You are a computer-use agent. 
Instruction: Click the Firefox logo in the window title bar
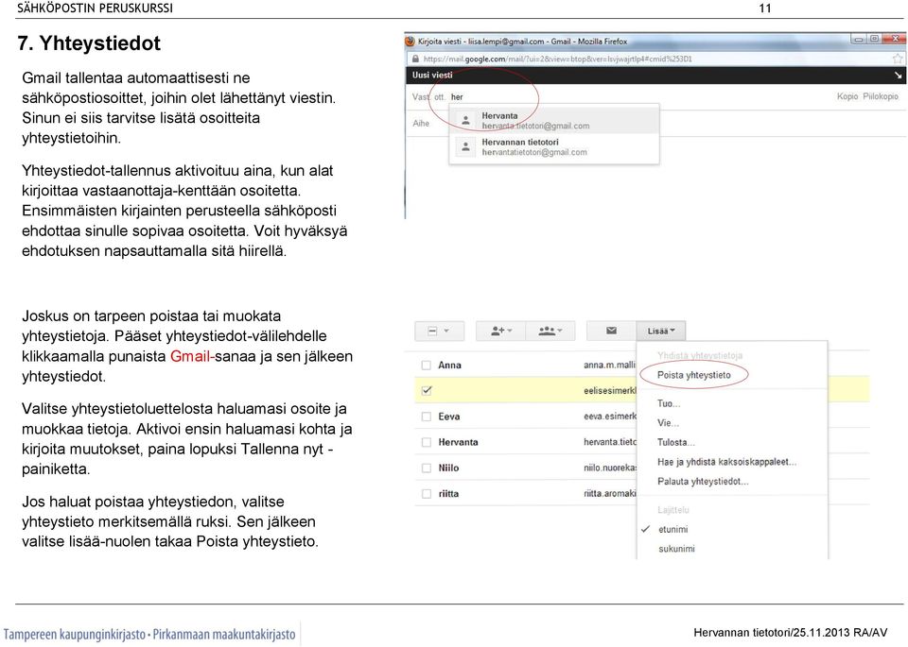pyautogui.click(x=410, y=42)
